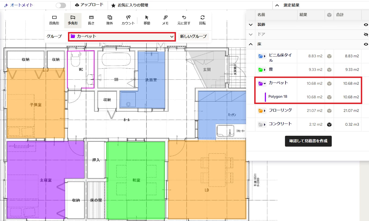369x221 pixels.
Task: Open the カーペット group dropdown
Action: coord(122,36)
